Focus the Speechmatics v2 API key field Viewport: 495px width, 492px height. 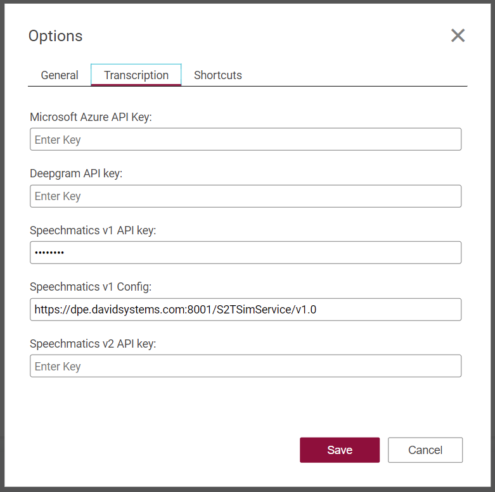click(x=245, y=366)
